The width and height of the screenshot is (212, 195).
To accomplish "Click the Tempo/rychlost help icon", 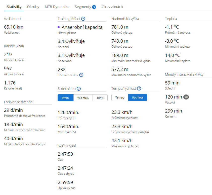I will (x=139, y=88).
